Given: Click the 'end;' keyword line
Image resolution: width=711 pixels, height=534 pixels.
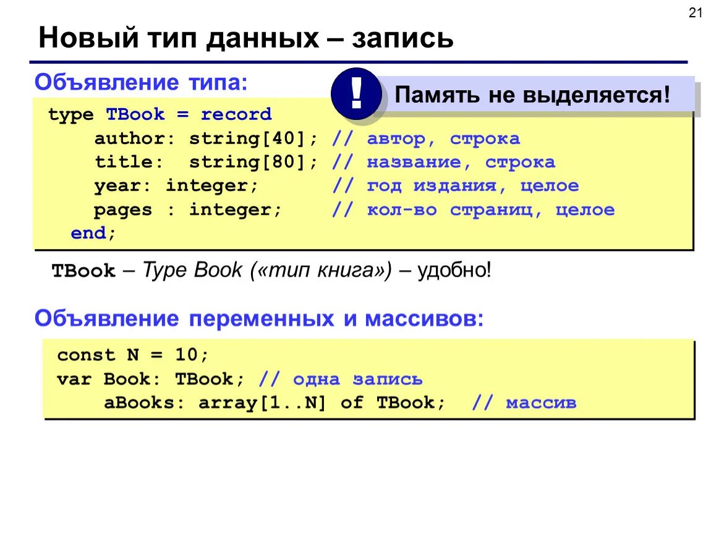Looking at the screenshot, I should (x=93, y=233).
